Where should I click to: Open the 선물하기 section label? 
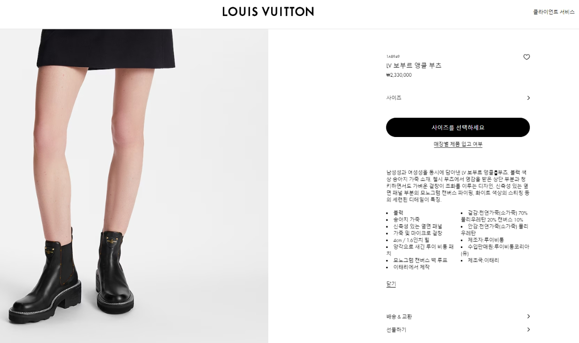[x=396, y=330]
